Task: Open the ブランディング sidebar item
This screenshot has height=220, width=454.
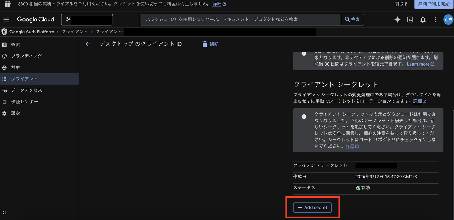Action: 39,56
